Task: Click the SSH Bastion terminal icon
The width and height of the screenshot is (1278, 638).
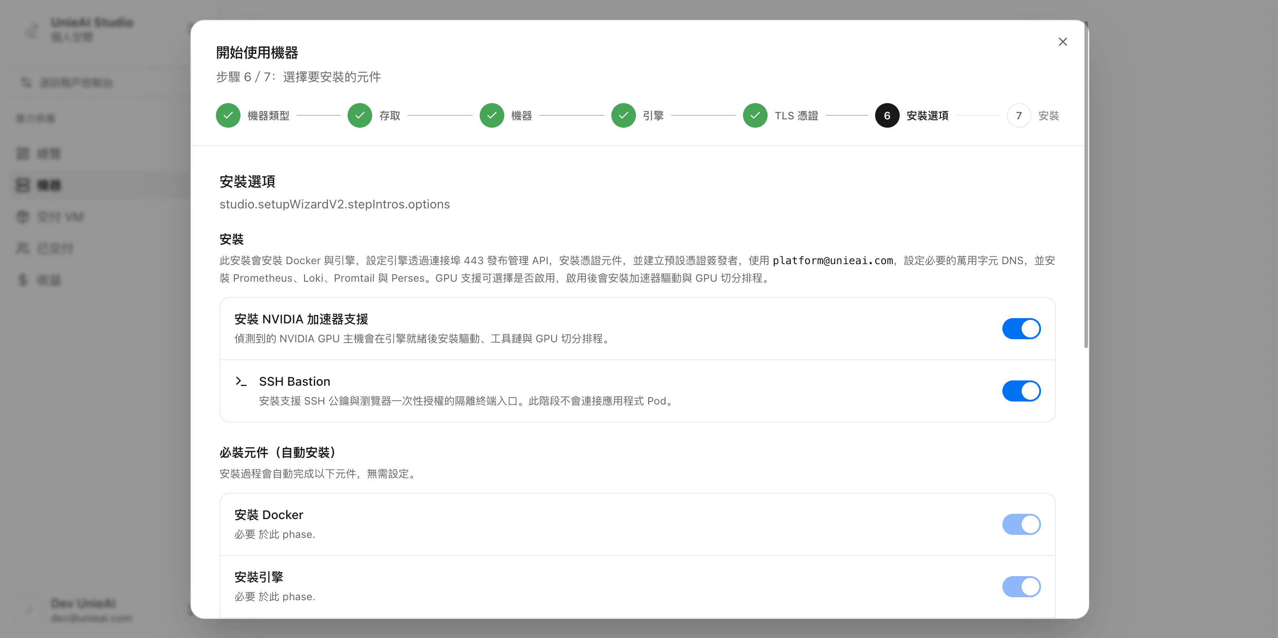Action: click(241, 381)
